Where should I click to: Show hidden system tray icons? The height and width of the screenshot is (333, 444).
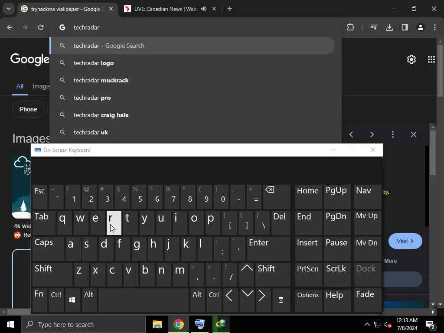coord(367,324)
